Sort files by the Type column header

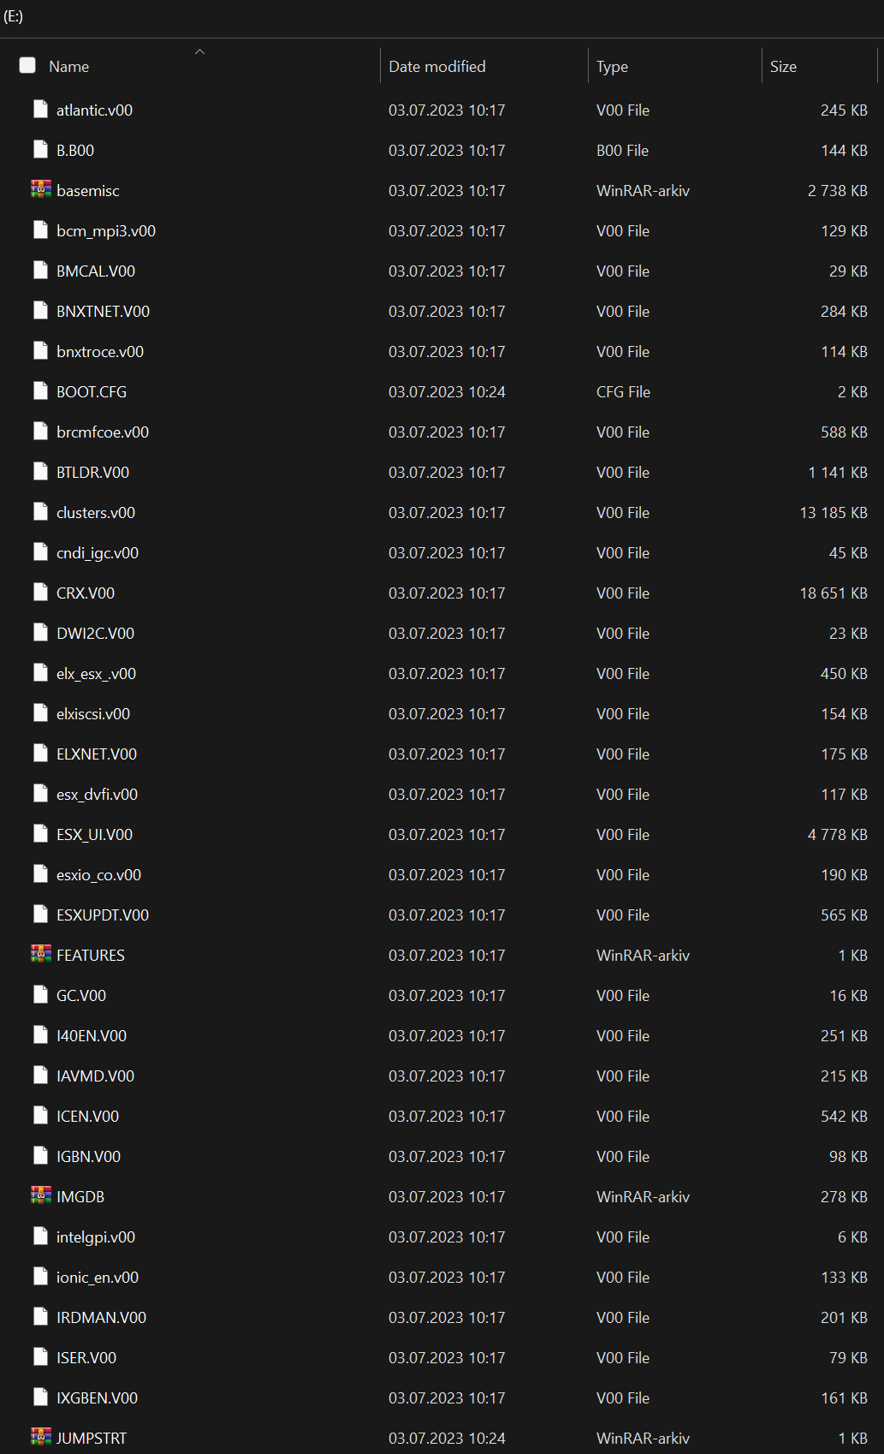613,66
